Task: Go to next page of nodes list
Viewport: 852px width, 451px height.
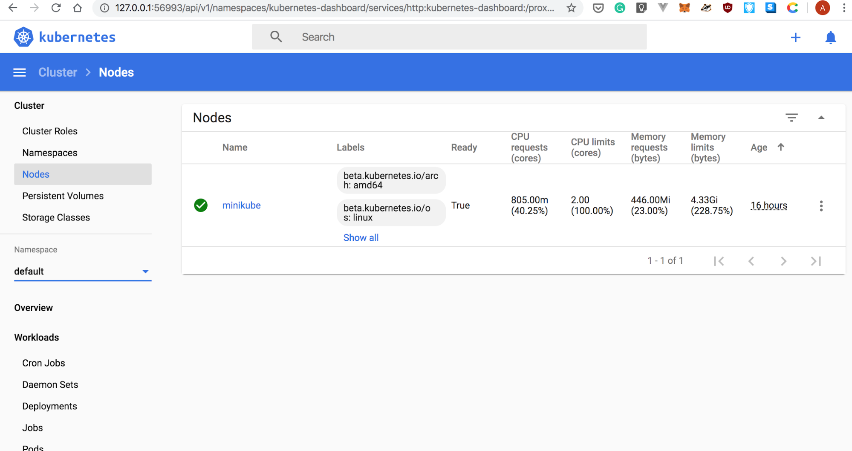Action: click(x=783, y=261)
